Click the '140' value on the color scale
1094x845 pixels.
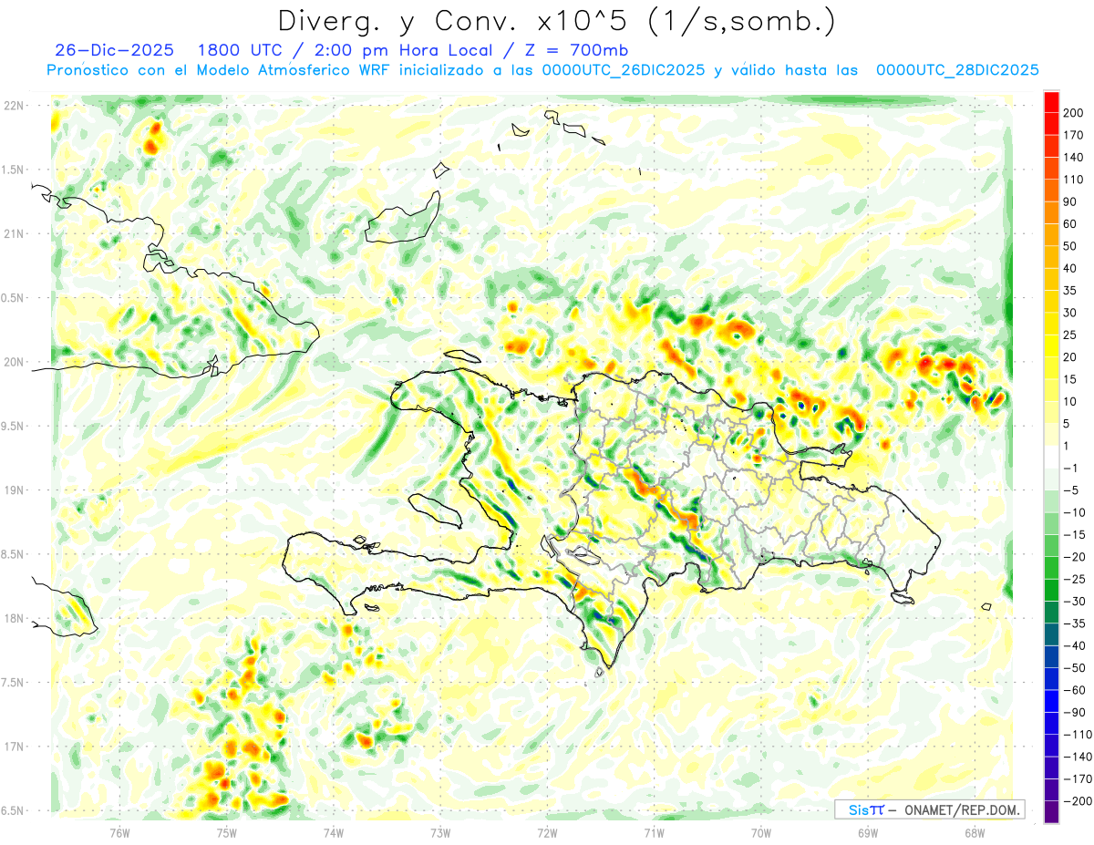click(1073, 158)
